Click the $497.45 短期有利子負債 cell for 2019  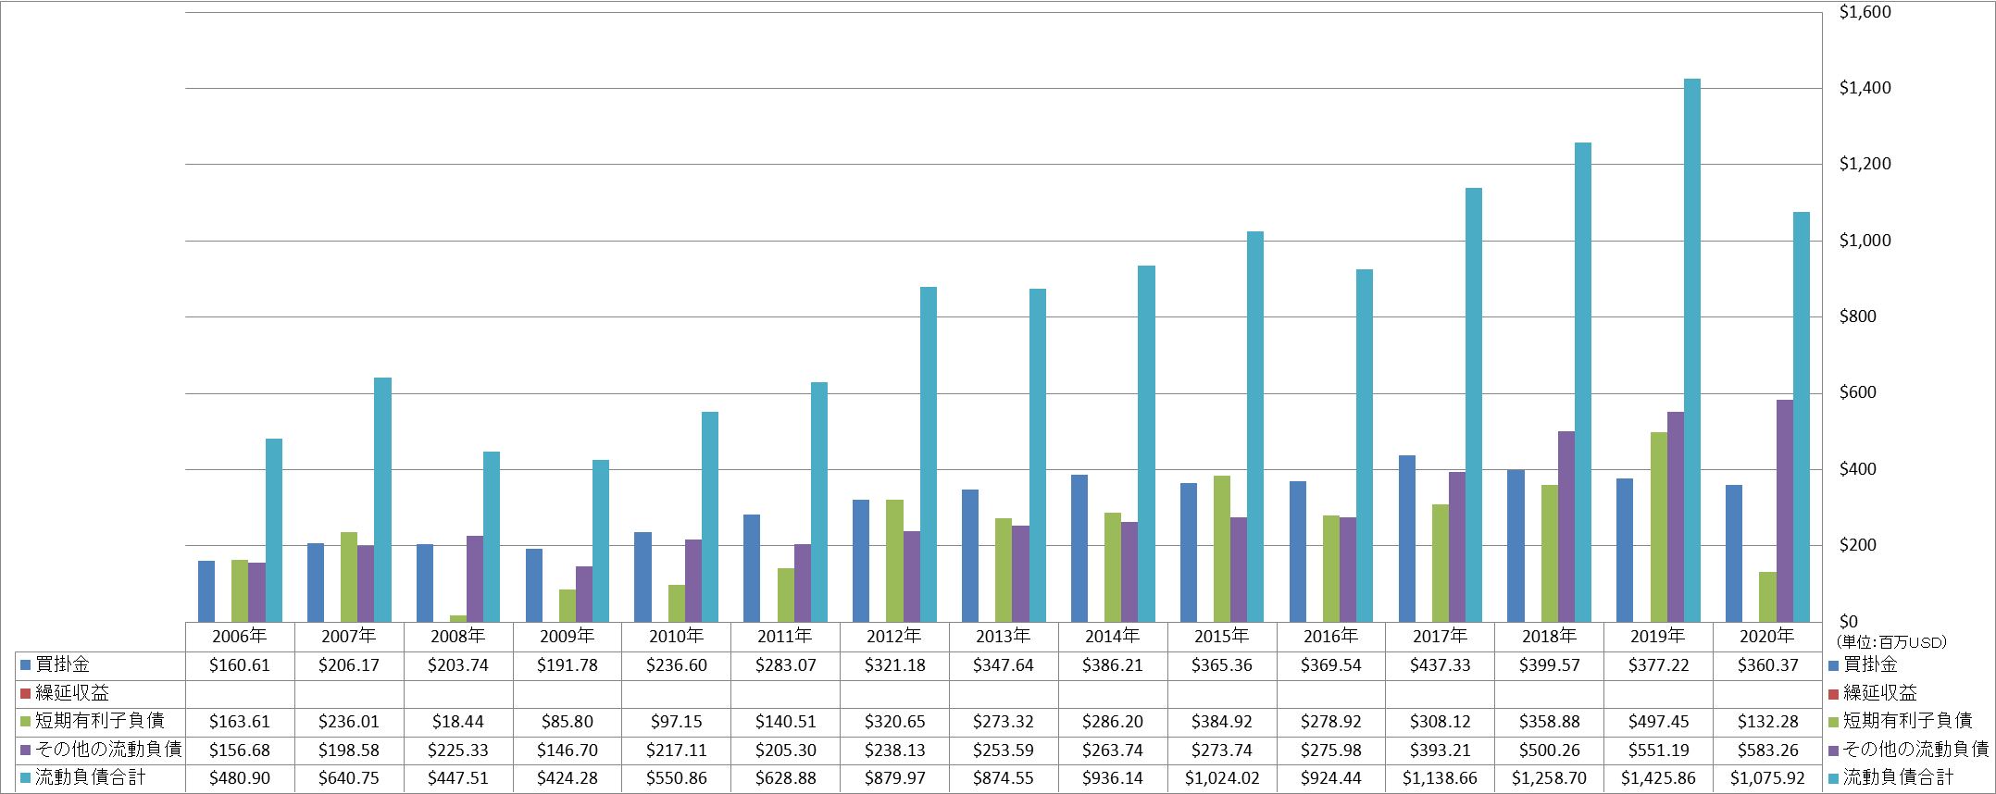click(1659, 722)
